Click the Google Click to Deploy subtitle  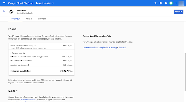[x=25, y=13]
